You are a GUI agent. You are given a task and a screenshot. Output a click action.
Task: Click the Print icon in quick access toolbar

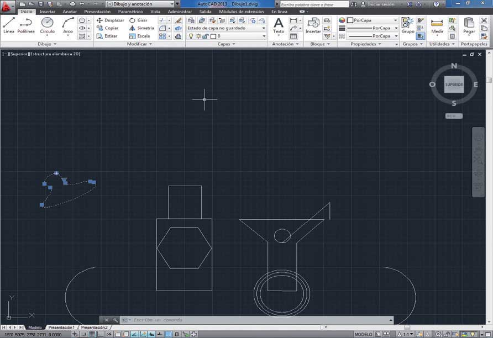click(x=72, y=4)
